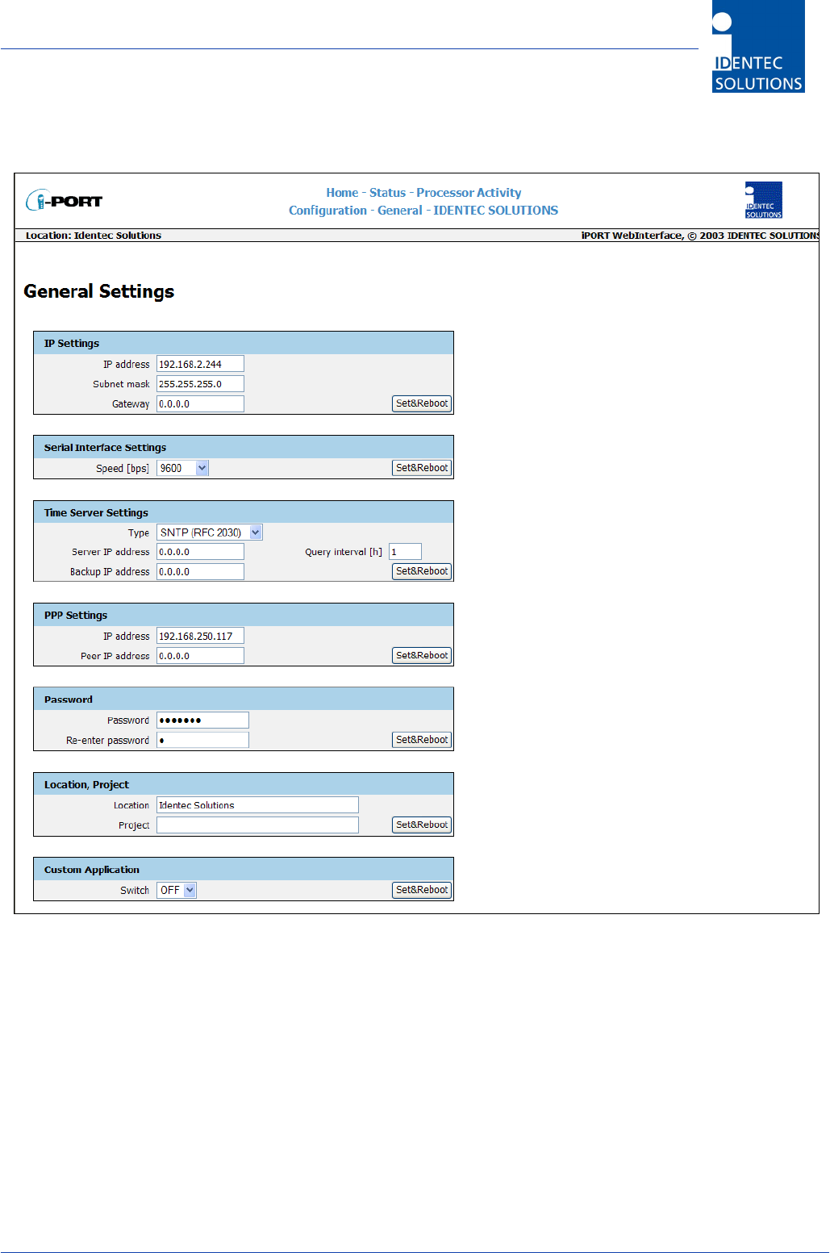Click the 'Location: Identec Solutions' status text
Screen dimensions: 830x1253
pyautogui.click(x=94, y=236)
